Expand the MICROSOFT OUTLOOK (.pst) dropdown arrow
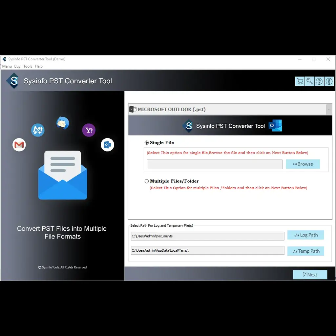336x336 pixels. (329, 110)
